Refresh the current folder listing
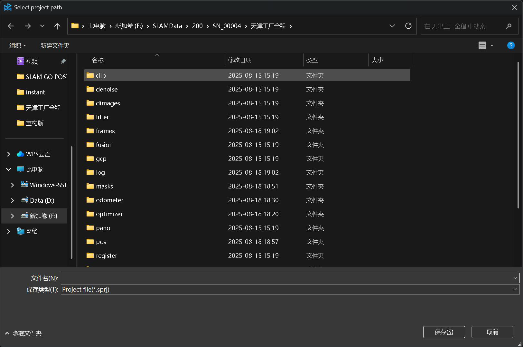523x347 pixels. 408,26
